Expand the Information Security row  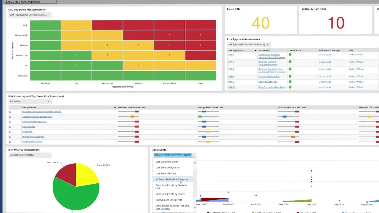click(10, 142)
